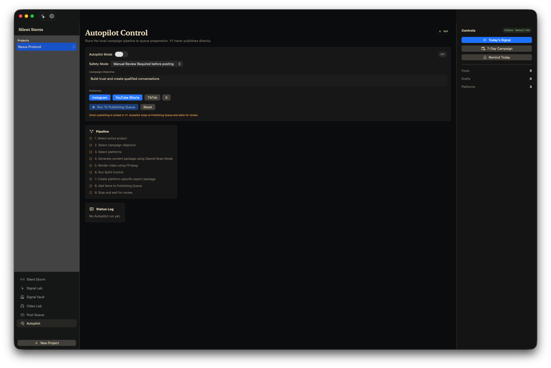
Task: Click the Silent Storm broadcast icon
Action: (x=22, y=279)
